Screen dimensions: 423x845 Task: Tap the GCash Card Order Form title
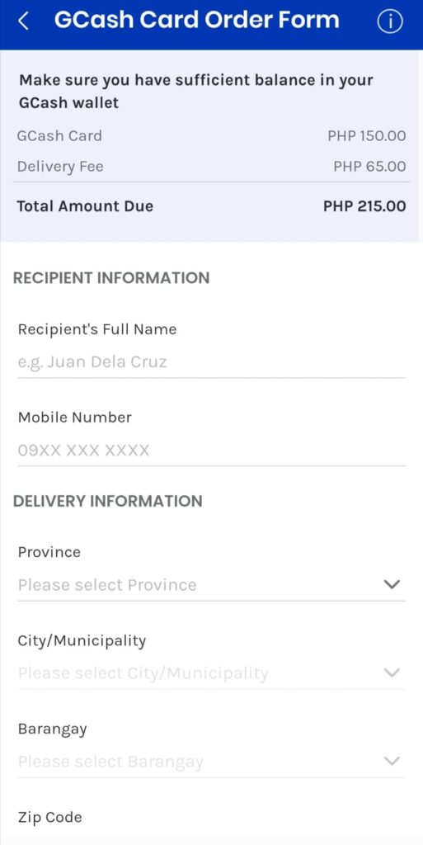[x=197, y=21]
